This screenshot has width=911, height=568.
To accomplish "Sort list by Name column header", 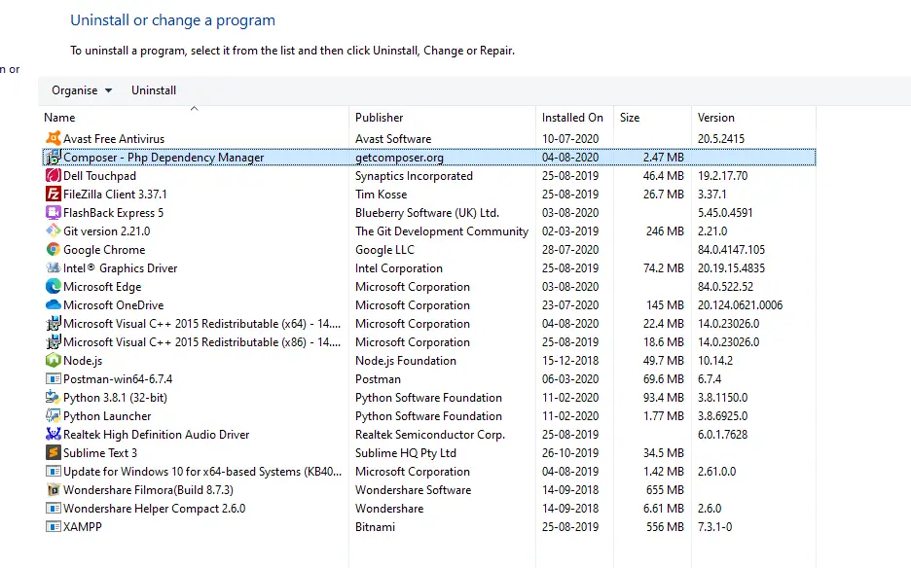I will point(194,118).
